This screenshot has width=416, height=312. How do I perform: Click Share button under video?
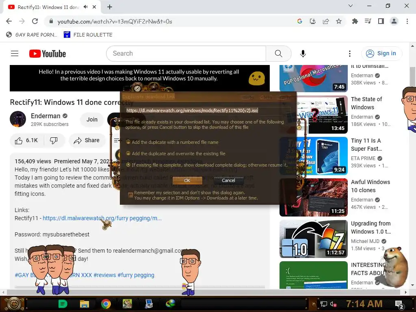87,140
